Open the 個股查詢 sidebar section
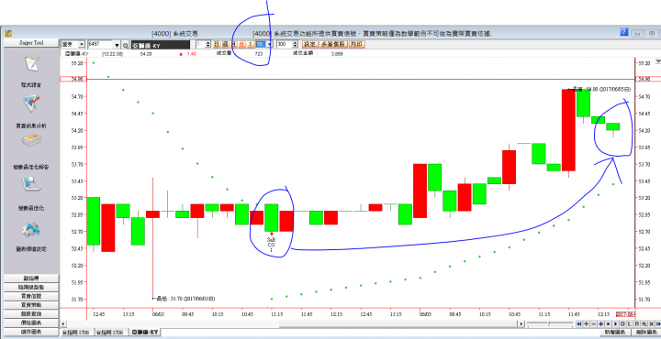The image size is (661, 339). tap(31, 314)
